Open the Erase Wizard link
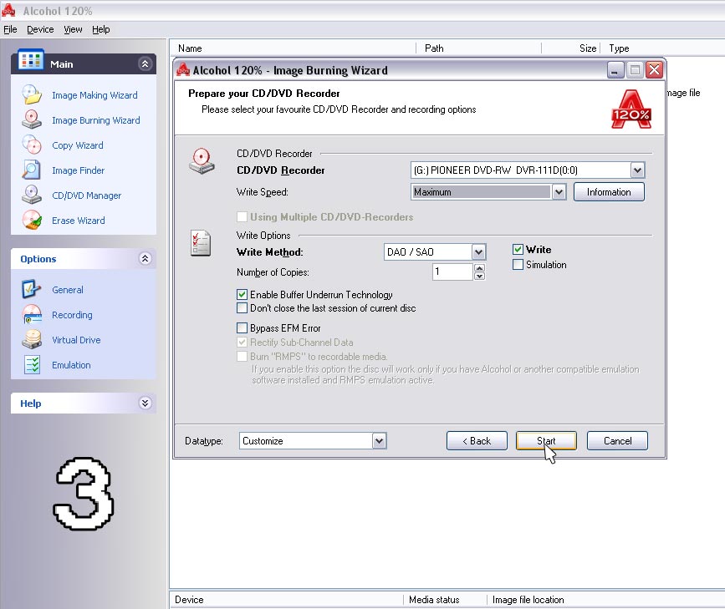The width and height of the screenshot is (725, 609). (x=78, y=221)
